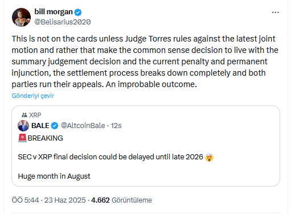295x214 pixels.
Task: Click bill morgan's profile avatar
Action: 21,17
